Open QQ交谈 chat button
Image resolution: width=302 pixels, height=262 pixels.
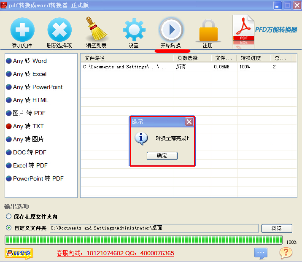tap(19, 253)
